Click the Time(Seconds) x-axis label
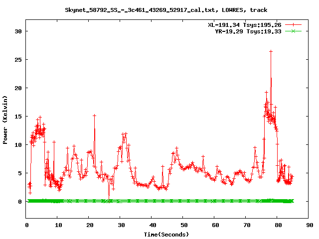The image size is (319, 239). tap(166, 235)
